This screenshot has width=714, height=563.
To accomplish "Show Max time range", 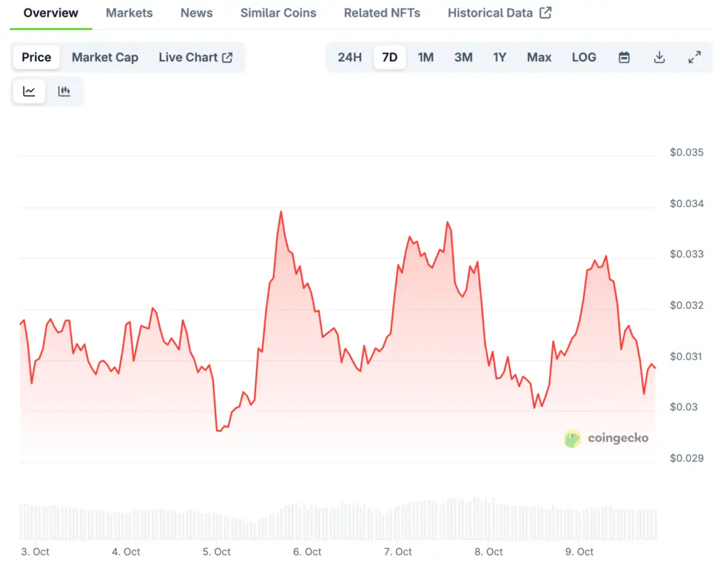I will (539, 57).
